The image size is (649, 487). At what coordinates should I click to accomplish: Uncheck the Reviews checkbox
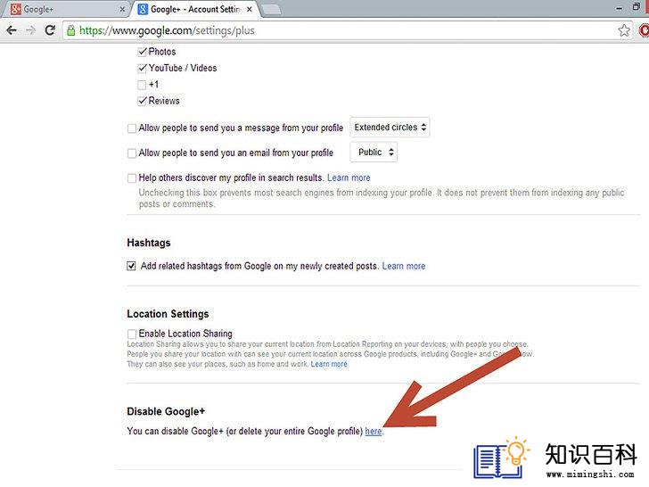pyautogui.click(x=142, y=101)
